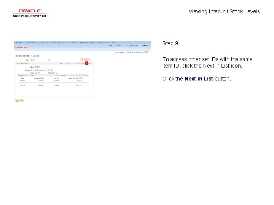
Task: Select Review Fulfillment Information breadcrumb
Action: tap(83, 43)
